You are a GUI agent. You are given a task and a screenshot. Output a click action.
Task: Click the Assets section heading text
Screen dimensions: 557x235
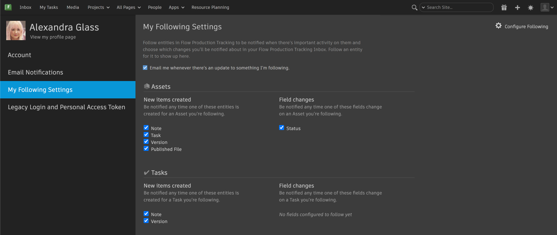161,87
